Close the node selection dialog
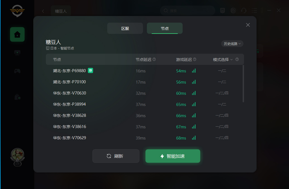 (x=248, y=25)
